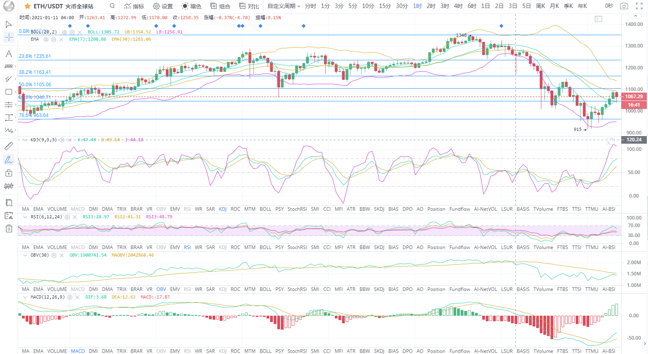This screenshot has height=354, width=648.
Task: Toggle EMA indicator visibility eye
Action: tap(46, 40)
